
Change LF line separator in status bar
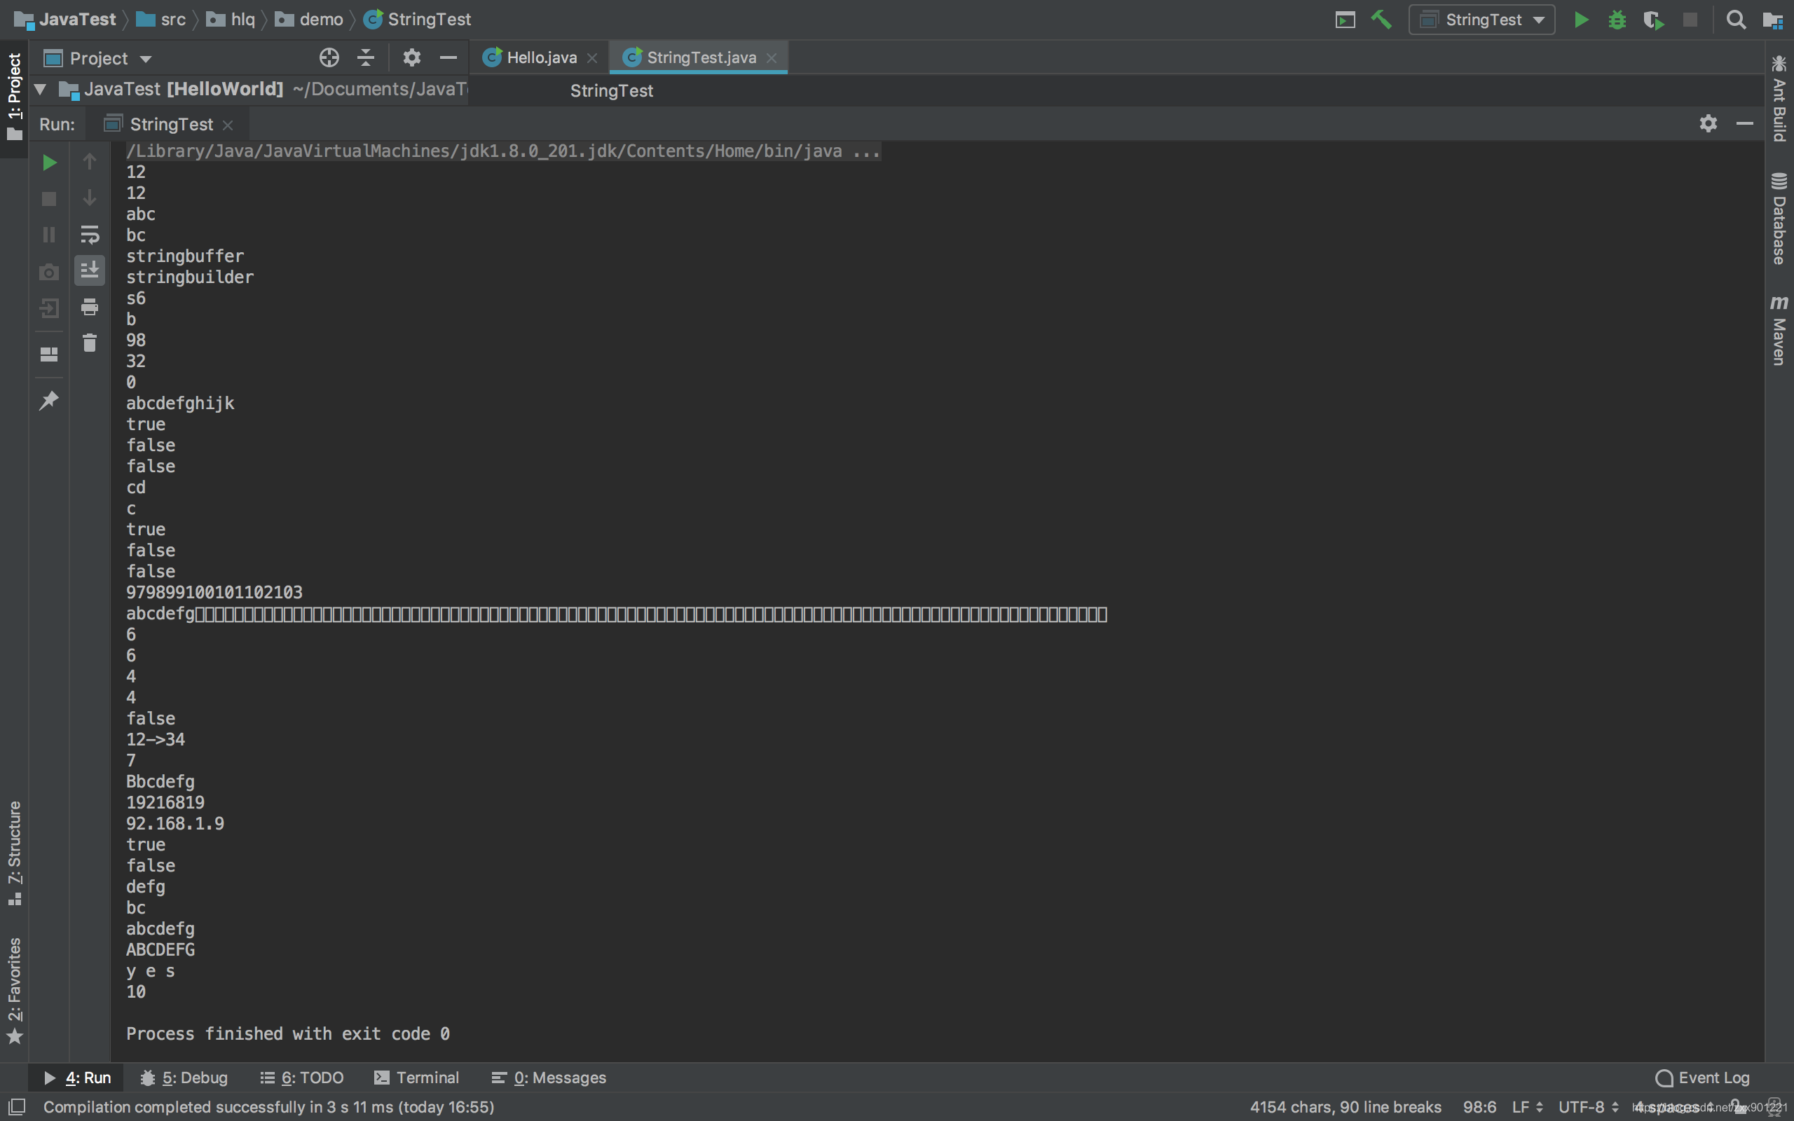tap(1527, 1107)
